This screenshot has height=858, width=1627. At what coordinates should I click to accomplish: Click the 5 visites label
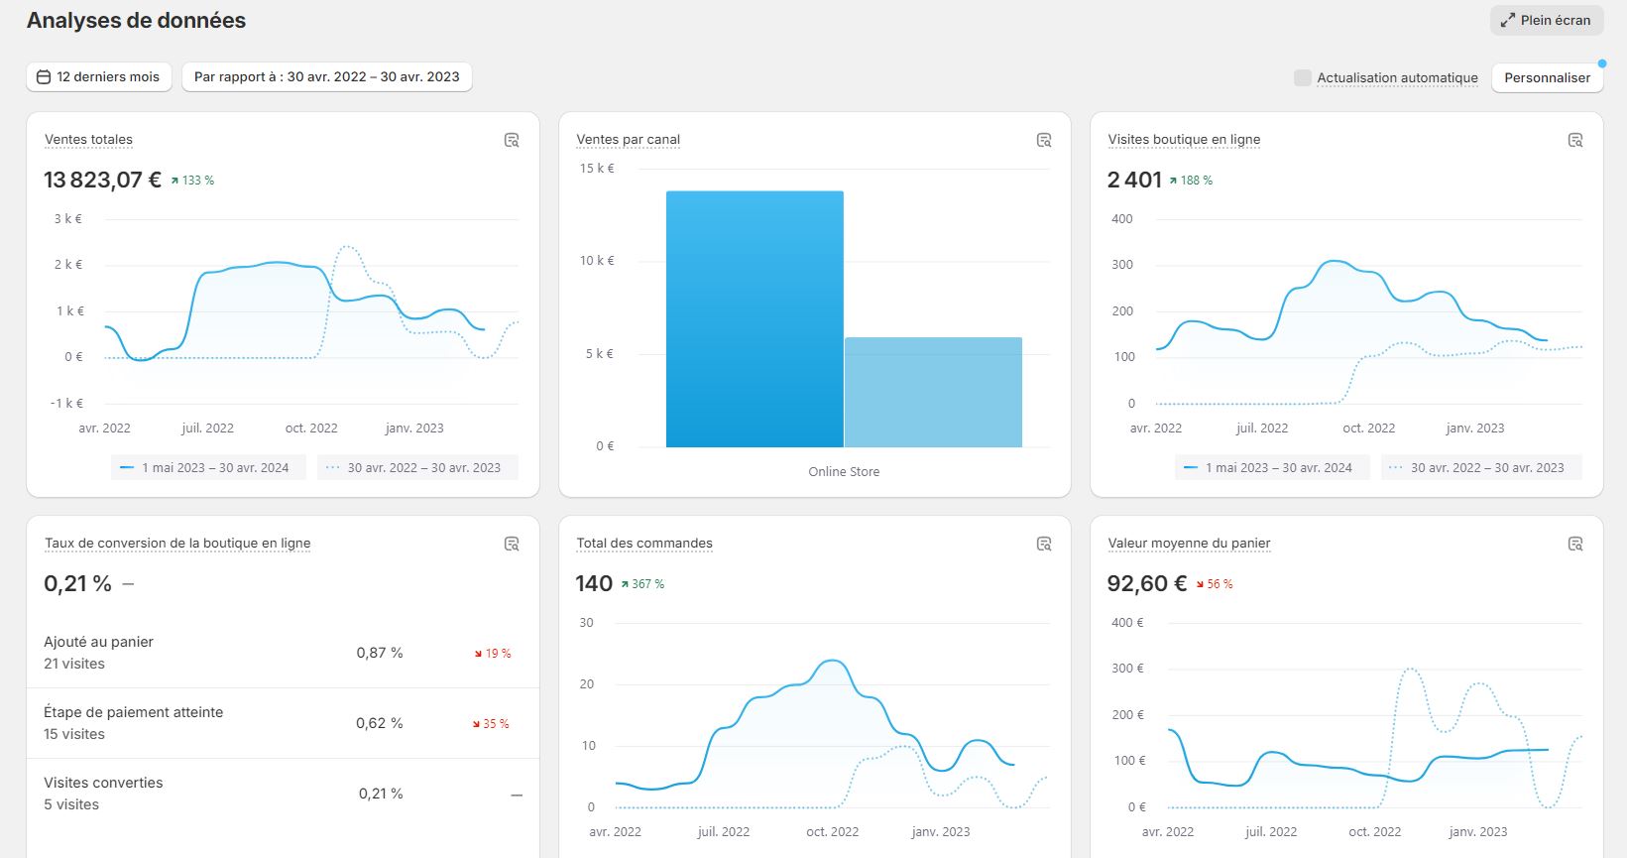tap(71, 804)
